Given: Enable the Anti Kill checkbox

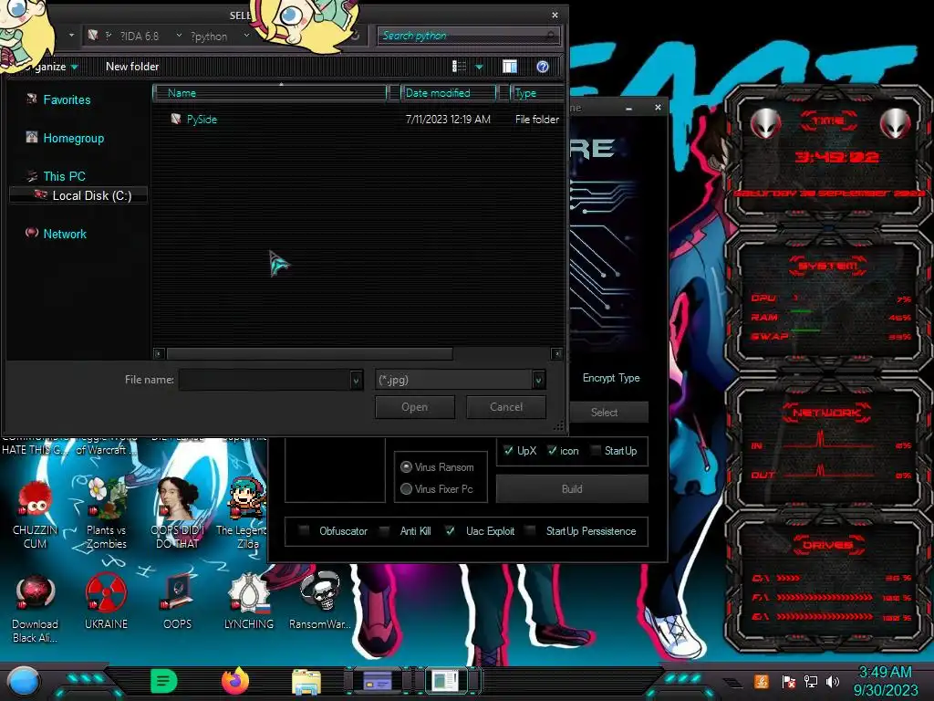Looking at the screenshot, I should pos(385,530).
